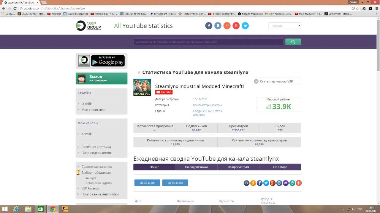
Task: Open Моя статистика sidebar link
Action: 93,110
